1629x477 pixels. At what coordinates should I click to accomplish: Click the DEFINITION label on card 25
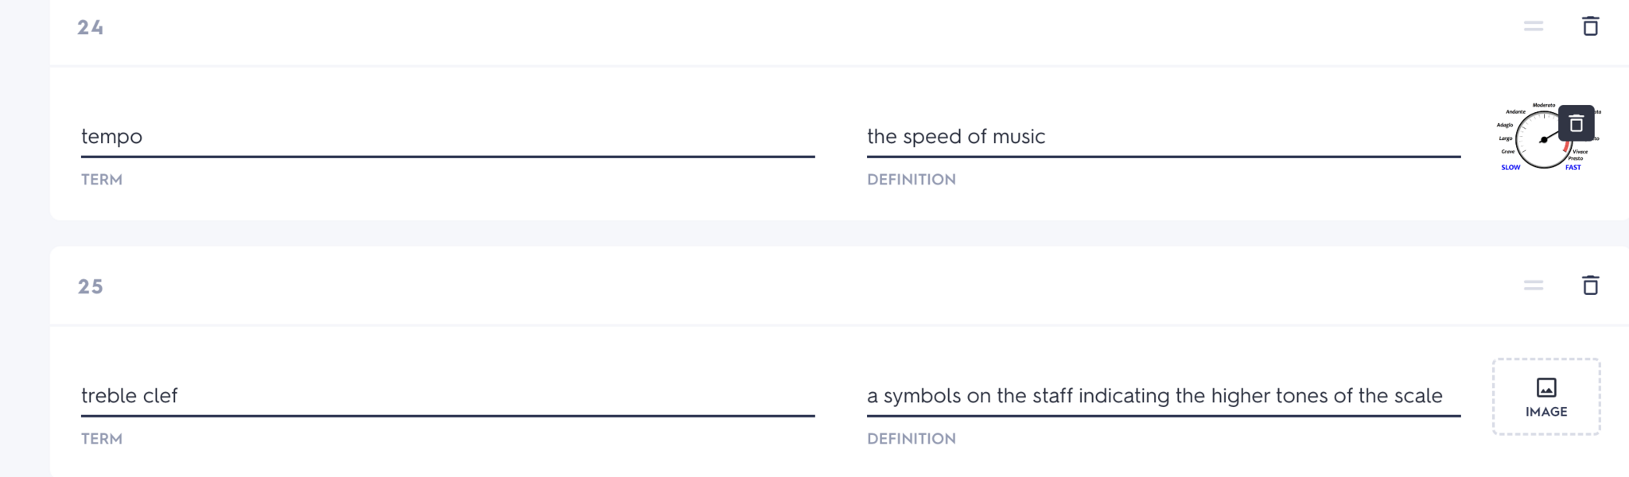912,439
